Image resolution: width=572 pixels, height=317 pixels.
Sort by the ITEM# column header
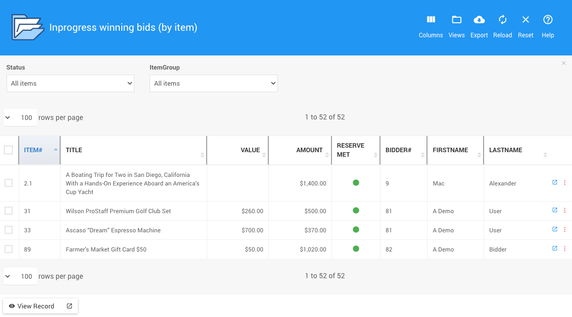33,150
